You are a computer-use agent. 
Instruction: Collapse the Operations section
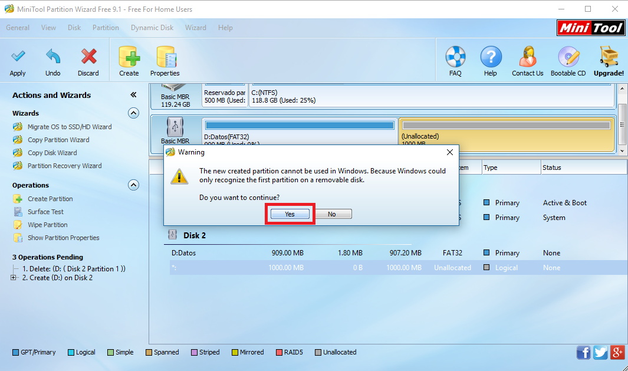pos(133,185)
